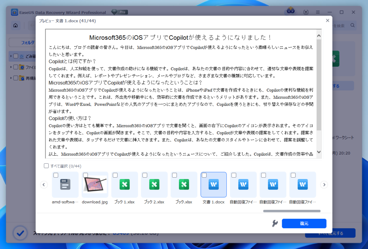Check the box on download.jpg
368x249 pixels.
click(86, 175)
